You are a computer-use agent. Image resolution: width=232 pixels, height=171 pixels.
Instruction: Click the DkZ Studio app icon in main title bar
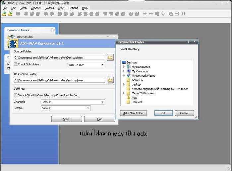[x=3, y=3]
